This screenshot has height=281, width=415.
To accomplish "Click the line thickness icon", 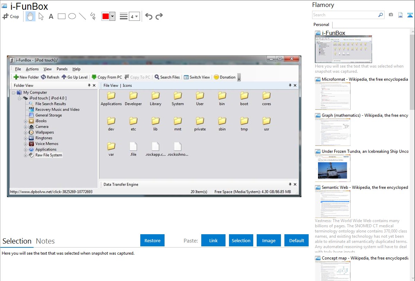I will point(124,16).
